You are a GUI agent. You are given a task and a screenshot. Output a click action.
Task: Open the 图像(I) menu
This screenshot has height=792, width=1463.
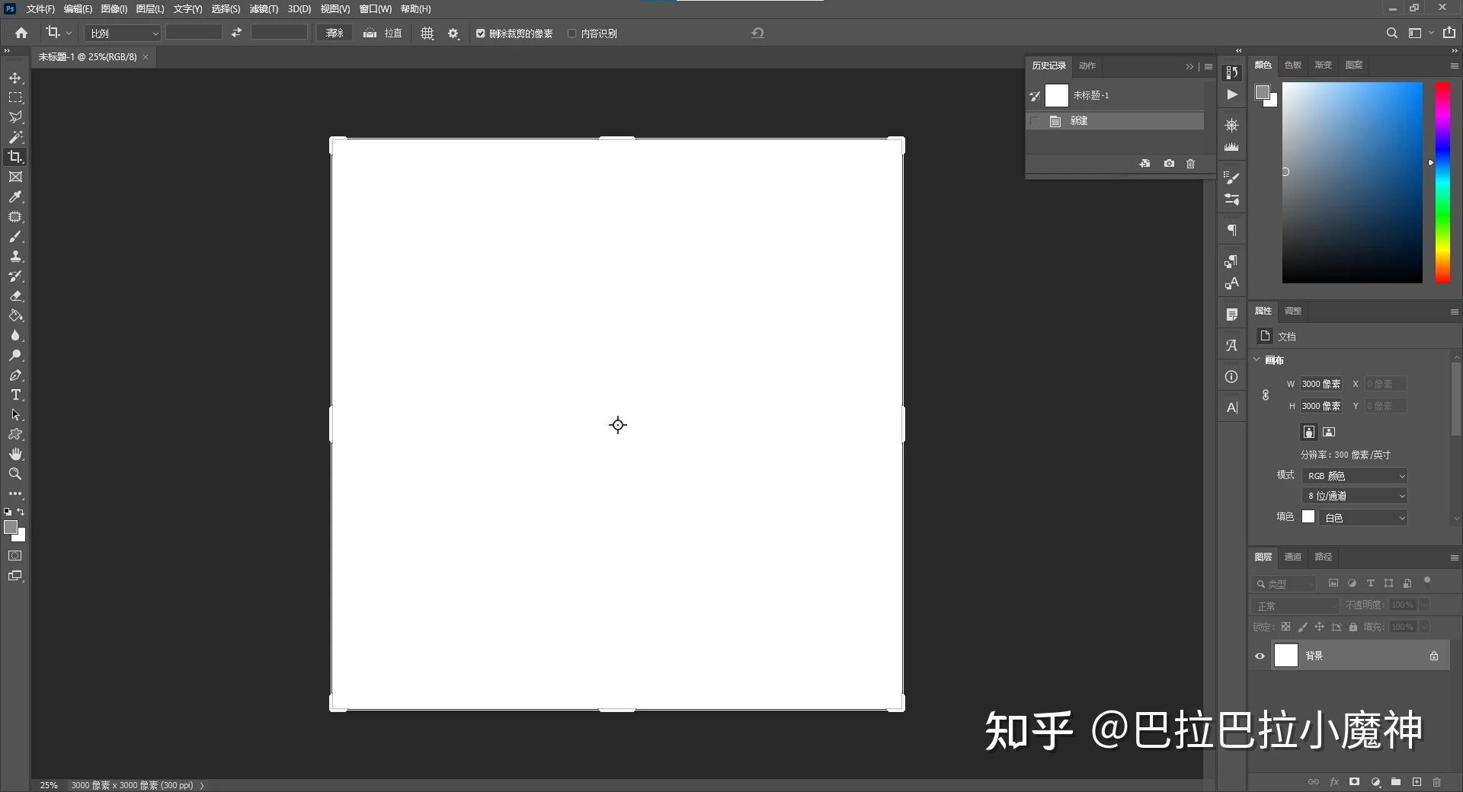[114, 9]
